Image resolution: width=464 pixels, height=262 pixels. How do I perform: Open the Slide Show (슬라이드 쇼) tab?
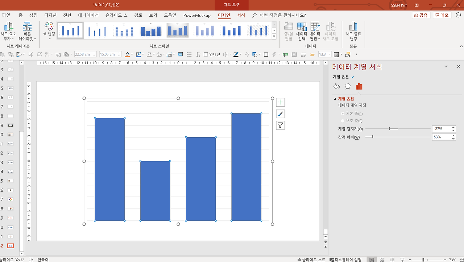click(116, 15)
